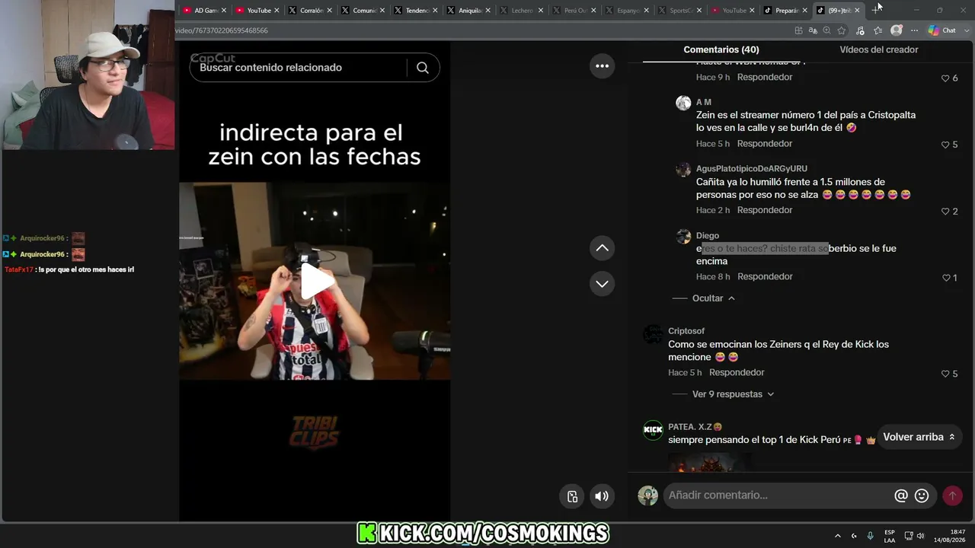Click Responder on the comment posted 9 h ago
The height and width of the screenshot is (548, 975).
(x=765, y=77)
